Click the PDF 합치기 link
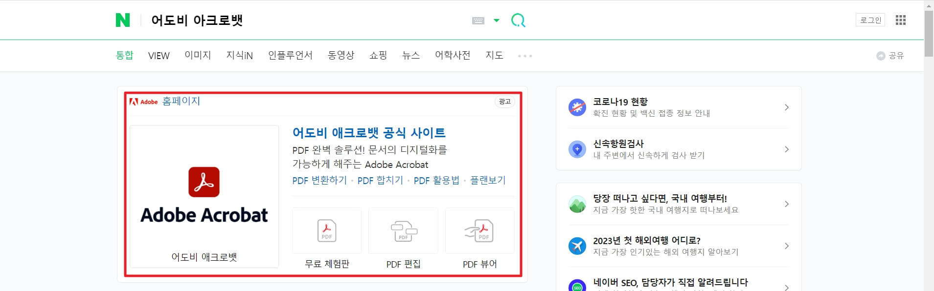 [380, 180]
